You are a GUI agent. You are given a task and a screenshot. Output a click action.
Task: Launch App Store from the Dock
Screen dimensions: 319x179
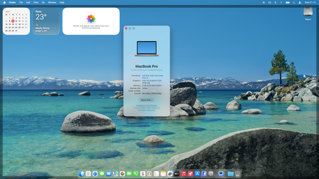coord(197,174)
